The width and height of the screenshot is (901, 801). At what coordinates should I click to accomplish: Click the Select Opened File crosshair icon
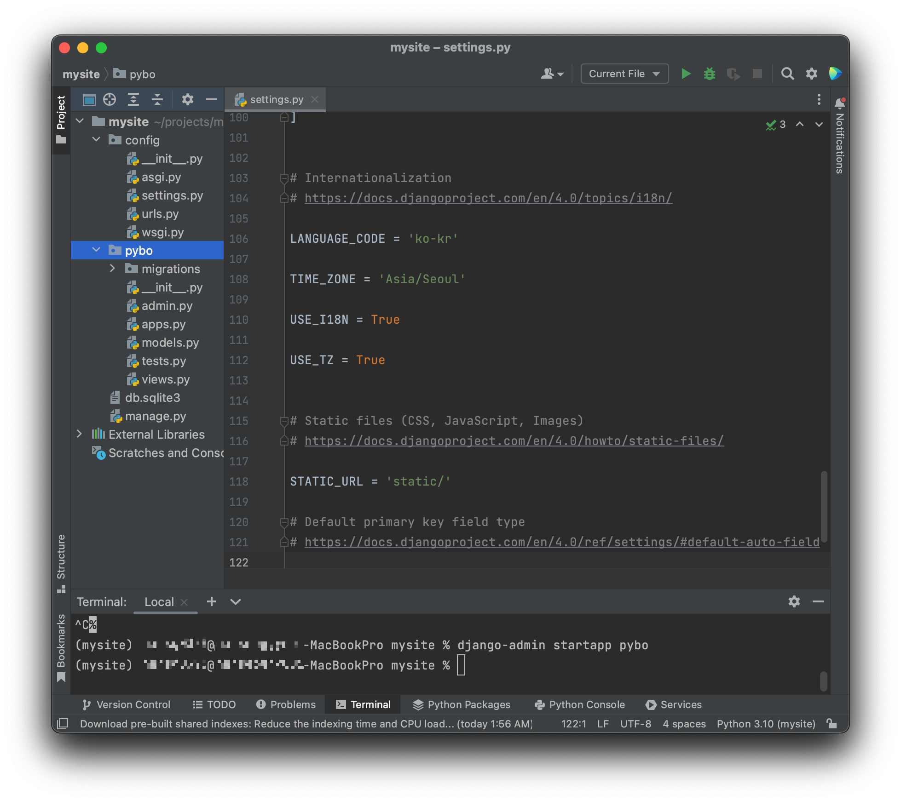click(110, 99)
